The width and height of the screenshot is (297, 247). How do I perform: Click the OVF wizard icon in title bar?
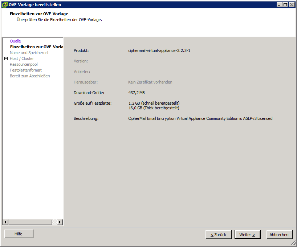5,5
